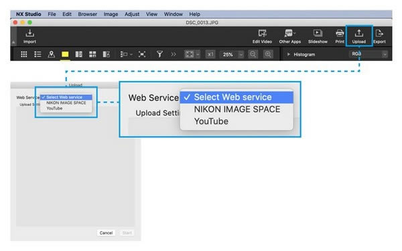Open the RGB channel dropdown
Screen dimensions: 402x251
pos(368,54)
